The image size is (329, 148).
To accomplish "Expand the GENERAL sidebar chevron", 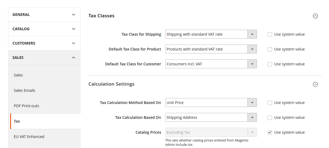I will (73, 15).
